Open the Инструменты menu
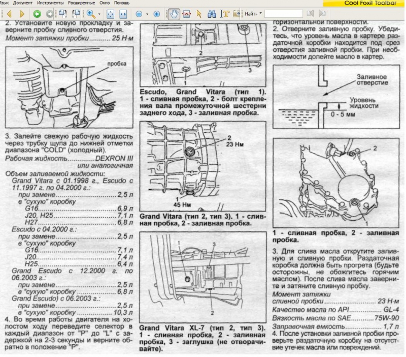This screenshot has width=406, height=357. (x=50, y=3)
